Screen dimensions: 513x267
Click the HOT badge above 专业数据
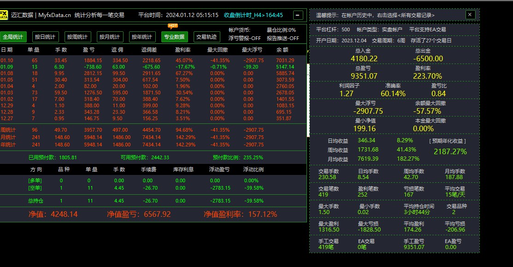[x=173, y=26]
